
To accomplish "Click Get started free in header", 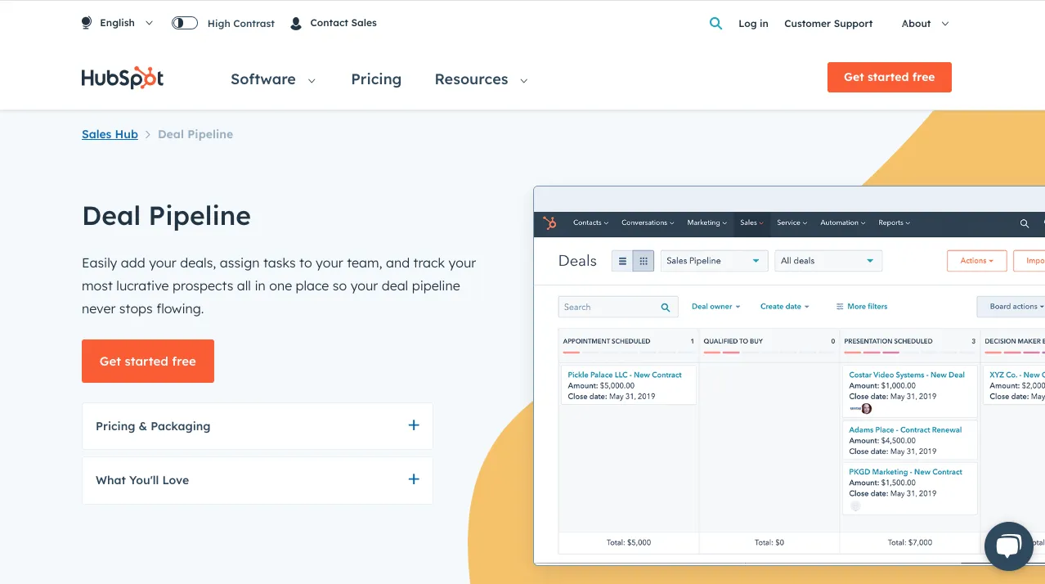I will (x=890, y=77).
